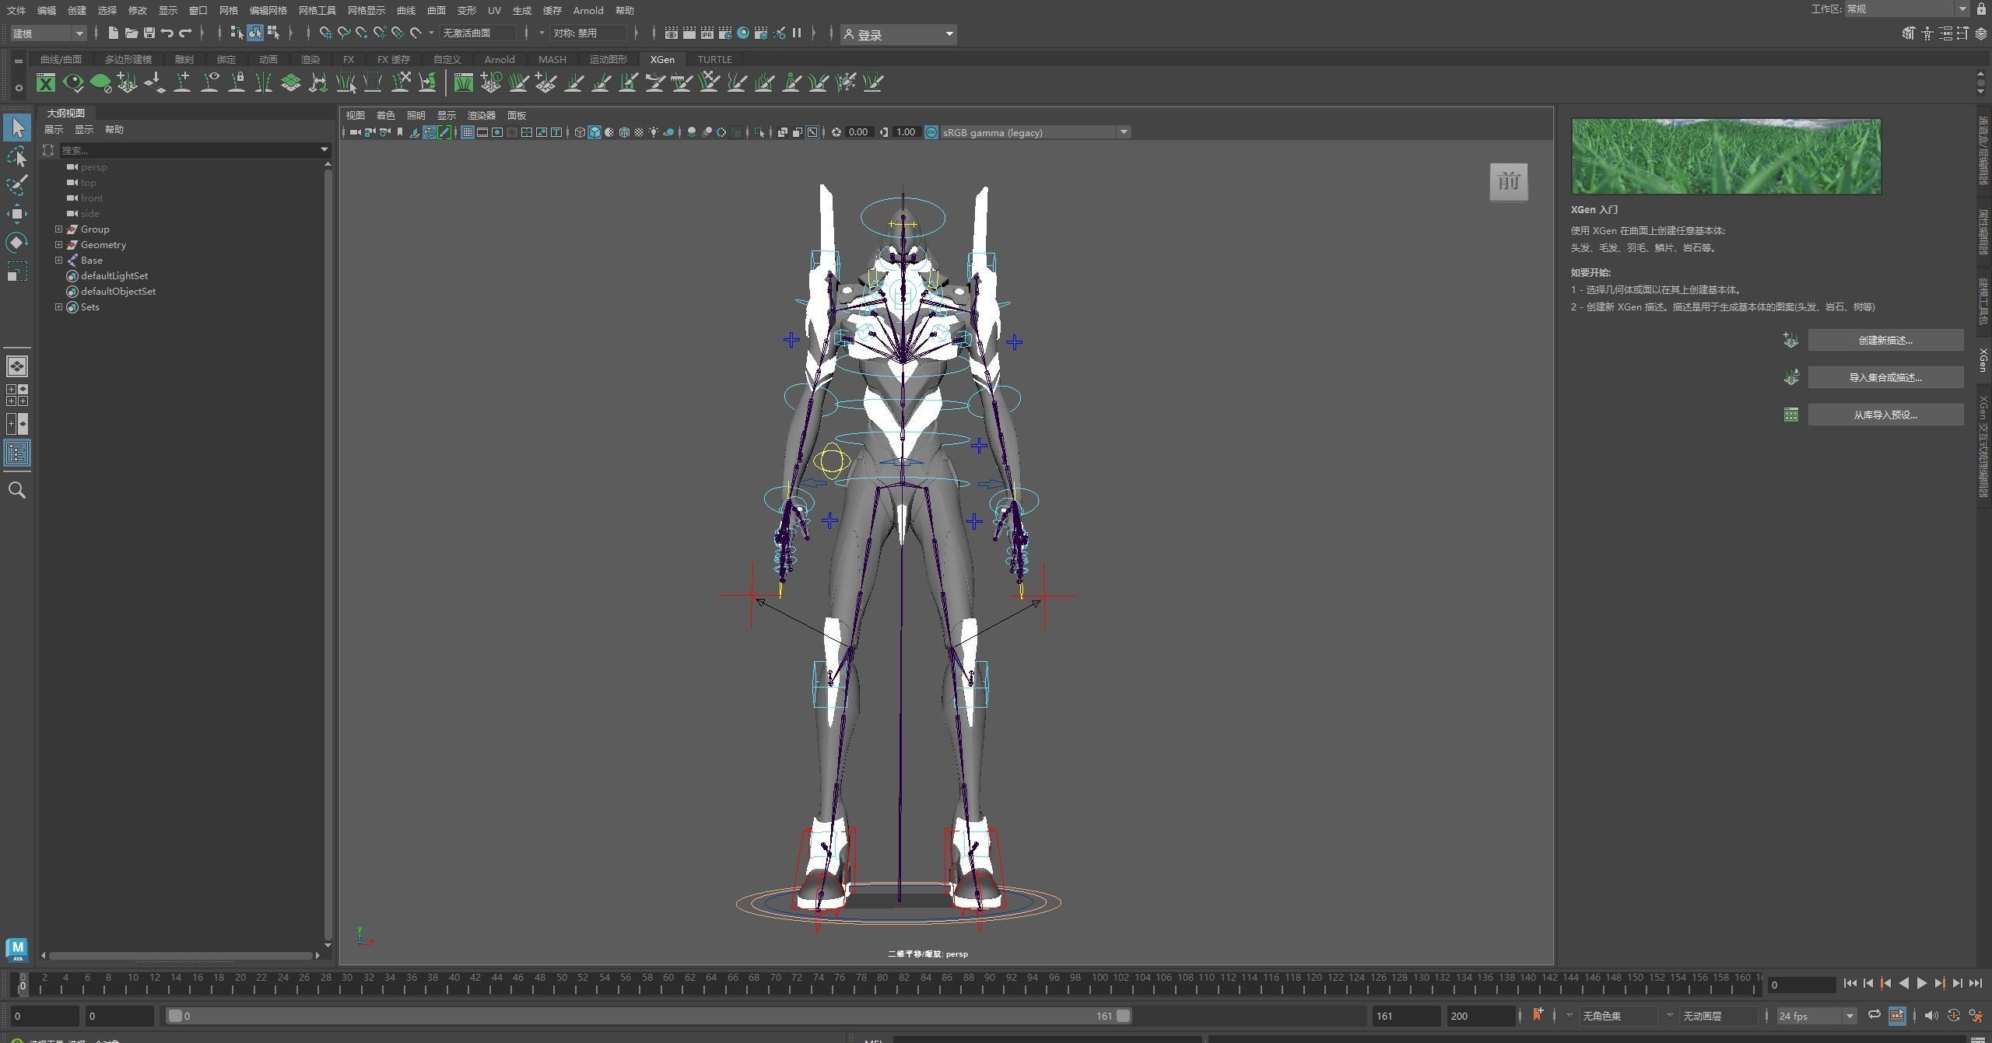Toggle audio speaker in range slider
The image size is (1992, 1043).
click(1931, 1015)
